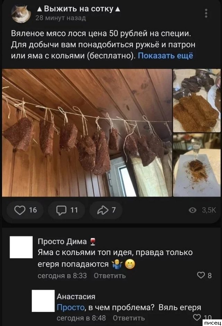This screenshot has height=326, width=222.
Task: Click the 28 минут назад timestamp
Action: (61, 18)
